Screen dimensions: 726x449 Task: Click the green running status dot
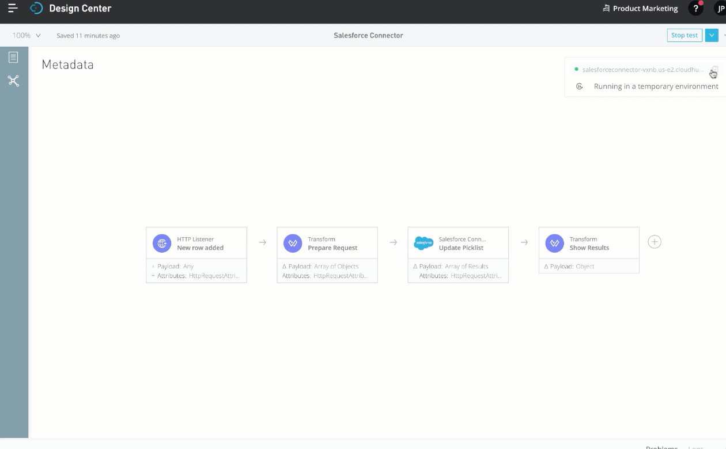[x=576, y=69]
